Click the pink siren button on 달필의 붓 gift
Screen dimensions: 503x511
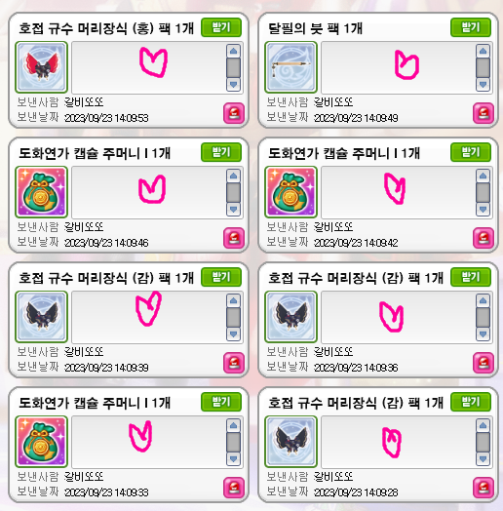click(484, 113)
